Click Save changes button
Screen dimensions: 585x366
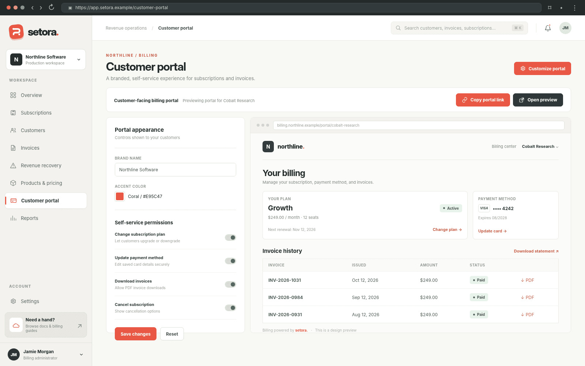(x=136, y=334)
